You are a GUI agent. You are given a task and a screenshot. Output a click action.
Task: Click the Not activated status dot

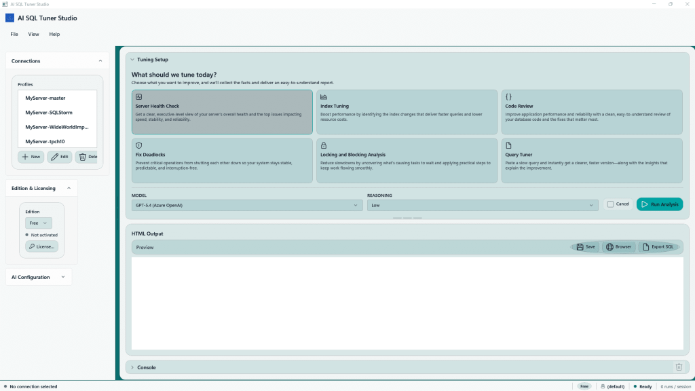(26, 235)
